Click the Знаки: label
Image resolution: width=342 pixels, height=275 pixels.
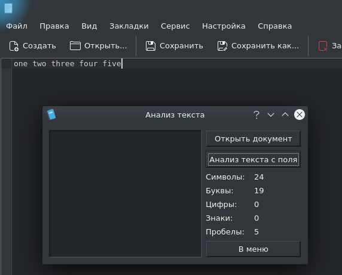219,218
